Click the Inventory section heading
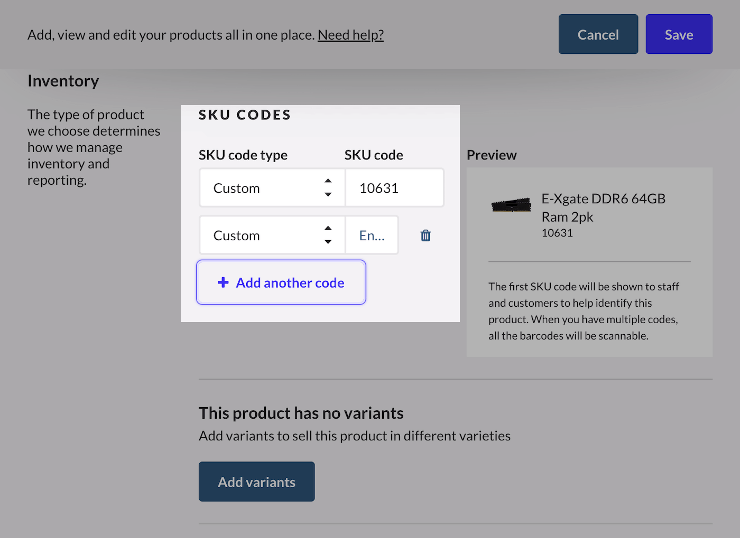 [x=63, y=81]
